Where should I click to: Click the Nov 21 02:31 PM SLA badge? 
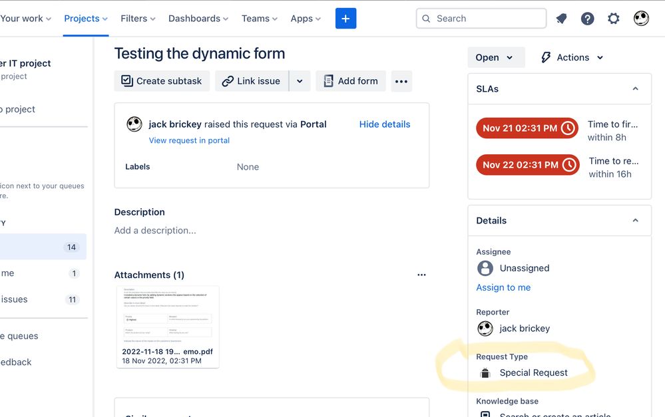point(527,128)
